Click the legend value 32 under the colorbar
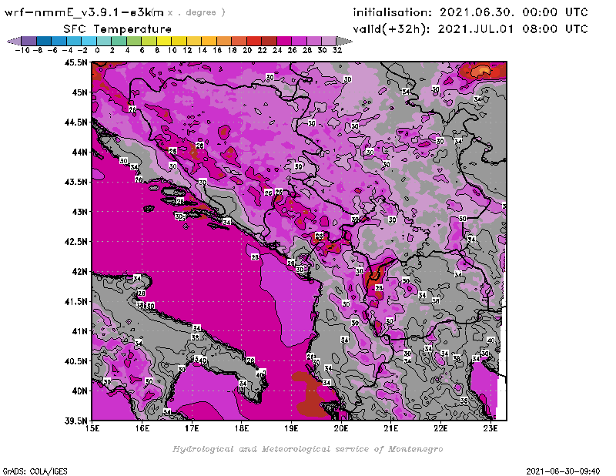This screenshot has height=476, width=616. click(337, 50)
